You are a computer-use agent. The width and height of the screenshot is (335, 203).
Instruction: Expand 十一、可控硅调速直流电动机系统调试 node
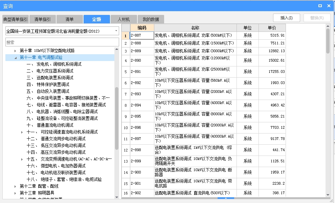22,132
